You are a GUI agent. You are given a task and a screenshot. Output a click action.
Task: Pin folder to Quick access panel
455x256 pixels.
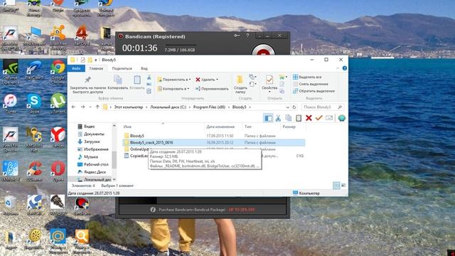pyautogui.click(x=87, y=85)
